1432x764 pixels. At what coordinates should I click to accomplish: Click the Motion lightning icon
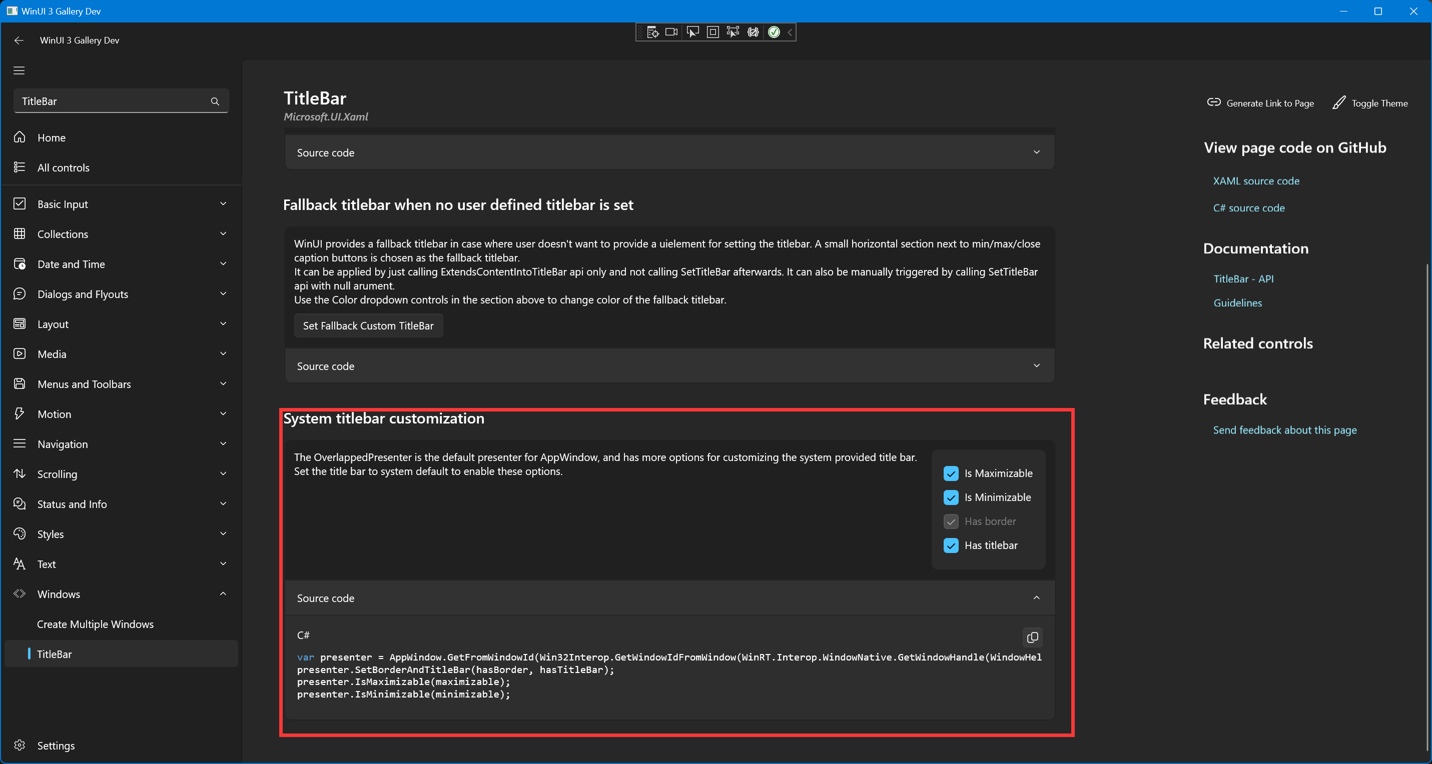20,414
